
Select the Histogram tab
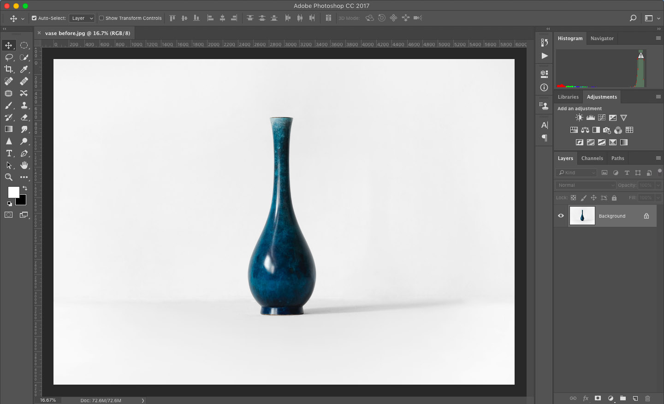coord(570,38)
